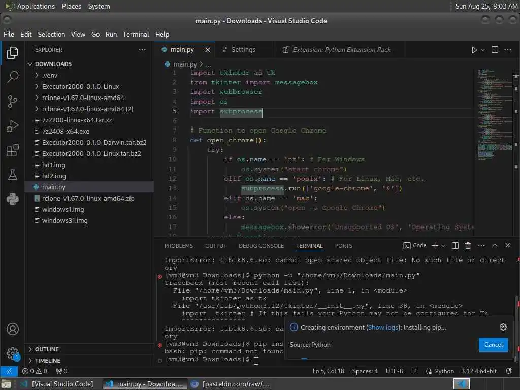Click the Show logs link
The image size is (520, 390).
[383, 328]
